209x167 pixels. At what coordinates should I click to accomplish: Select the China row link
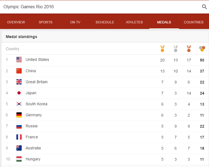point(31,71)
